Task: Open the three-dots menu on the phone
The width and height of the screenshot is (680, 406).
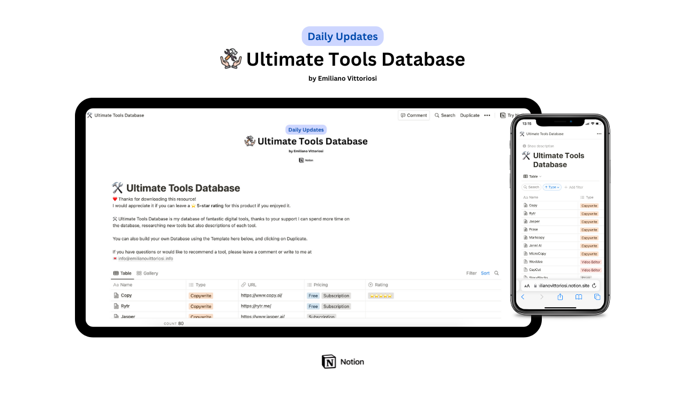Action: click(599, 134)
